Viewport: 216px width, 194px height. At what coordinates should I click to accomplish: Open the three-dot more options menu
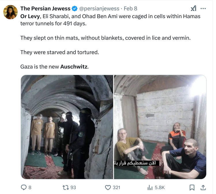(x=203, y=9)
